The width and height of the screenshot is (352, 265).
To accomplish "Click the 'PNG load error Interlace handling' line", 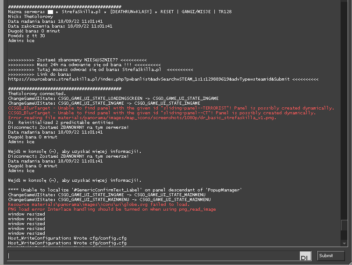I will pos(112,209).
